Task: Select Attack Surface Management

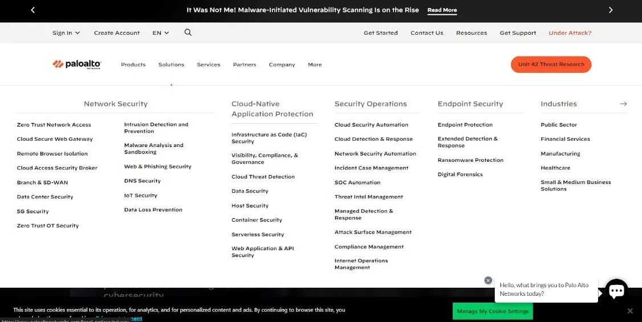Action: coord(373,233)
